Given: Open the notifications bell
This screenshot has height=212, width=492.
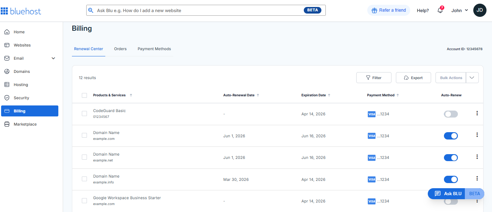Looking at the screenshot, I should (x=440, y=10).
